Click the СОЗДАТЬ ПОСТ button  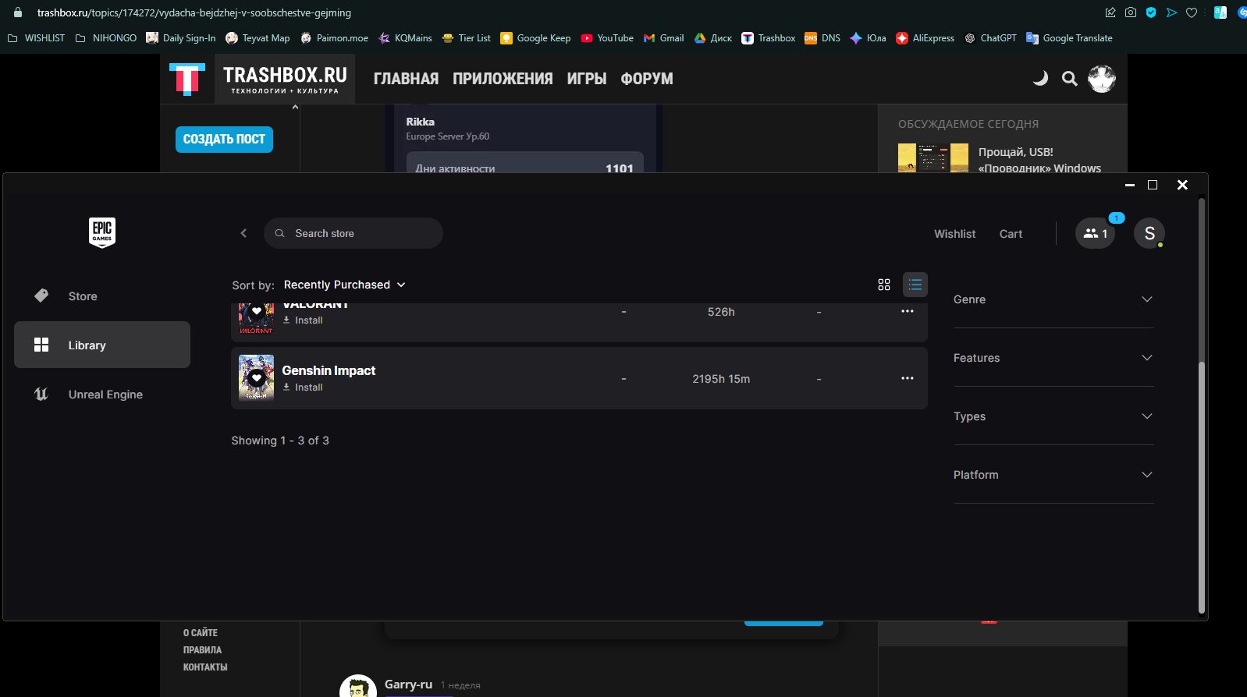(224, 140)
